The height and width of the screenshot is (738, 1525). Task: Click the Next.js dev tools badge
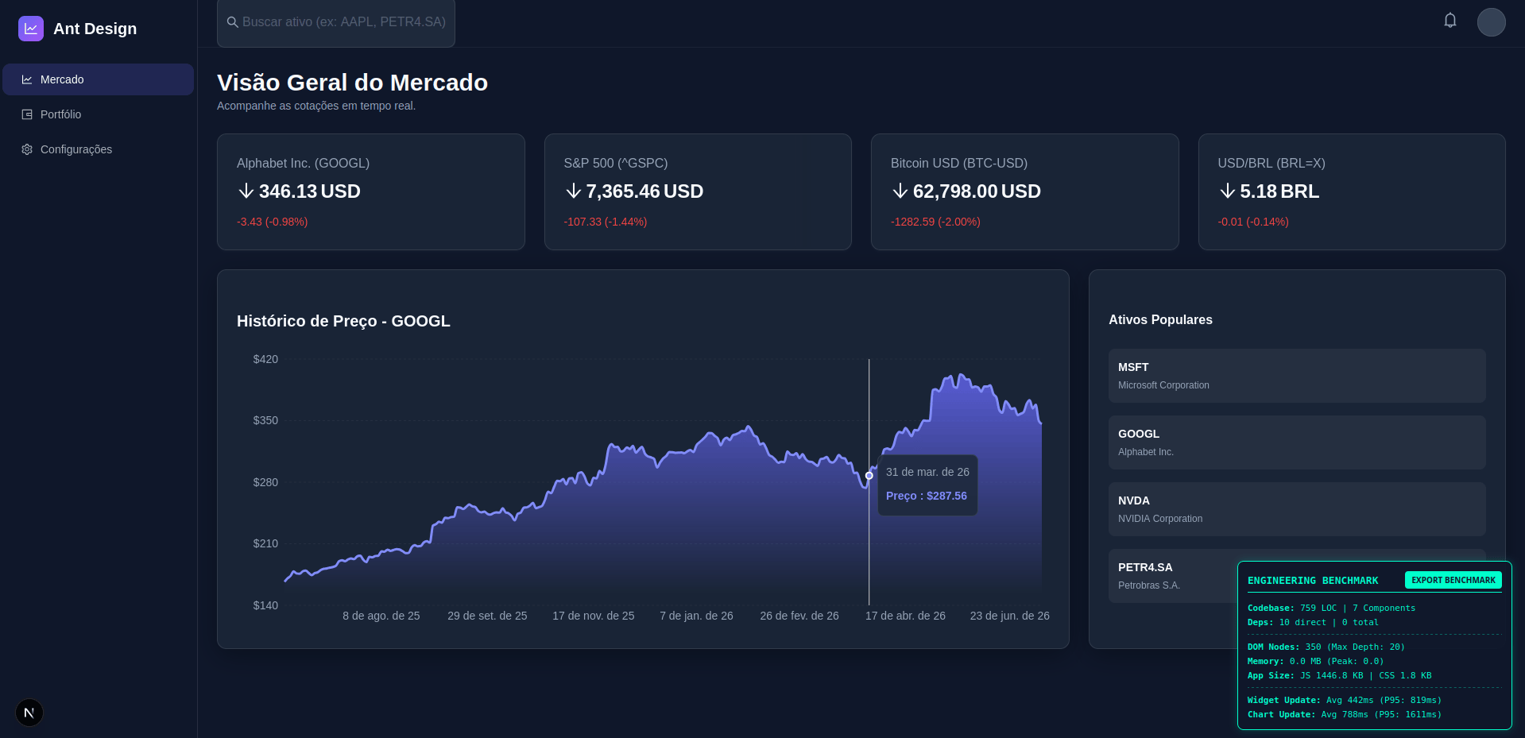pyautogui.click(x=29, y=713)
